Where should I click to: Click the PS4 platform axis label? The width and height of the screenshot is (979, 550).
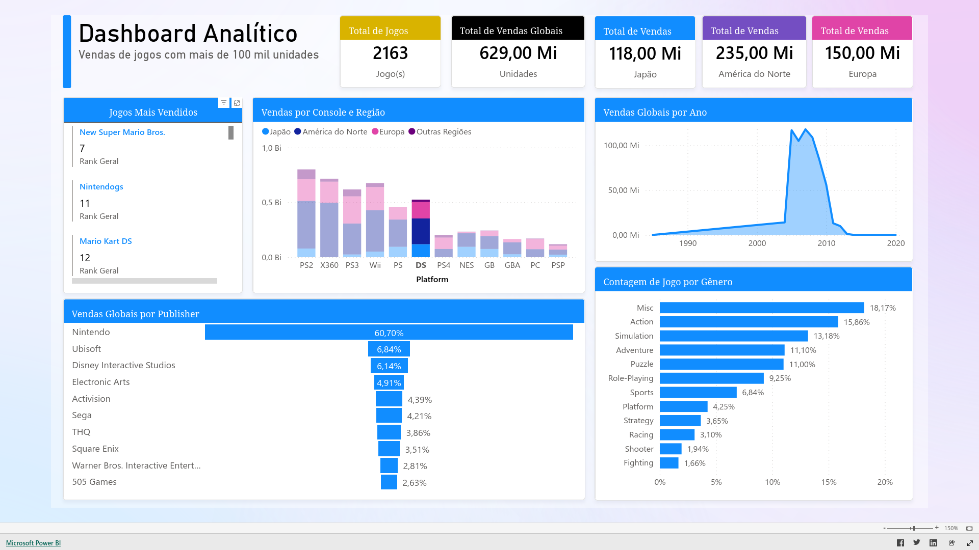pyautogui.click(x=444, y=265)
